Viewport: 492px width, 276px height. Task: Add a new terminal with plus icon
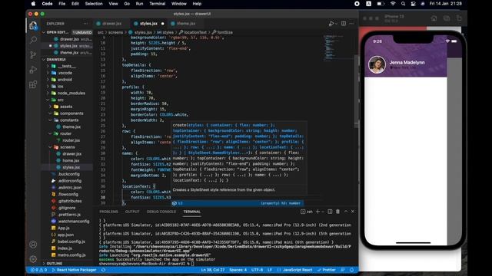(x=317, y=212)
